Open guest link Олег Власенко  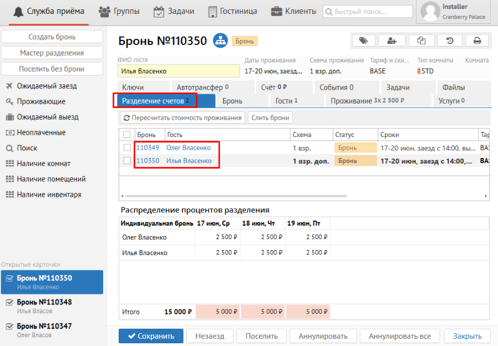(189, 147)
